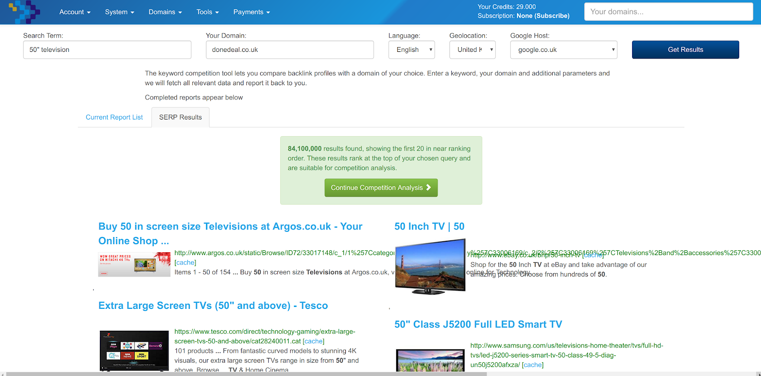Open the Account menu
This screenshot has width=761, height=376.
(x=75, y=12)
